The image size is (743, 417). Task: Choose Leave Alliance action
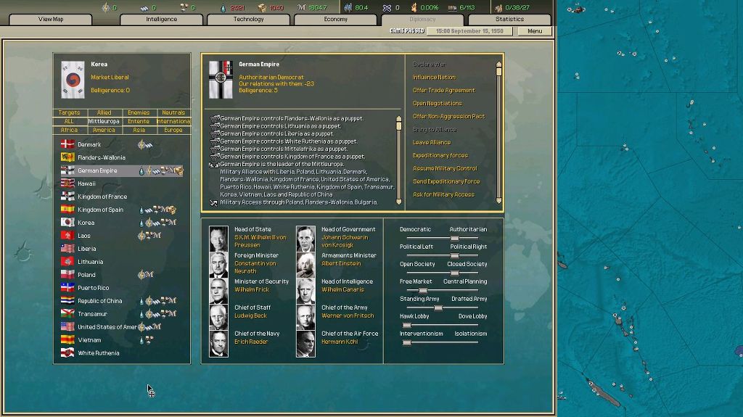point(432,142)
